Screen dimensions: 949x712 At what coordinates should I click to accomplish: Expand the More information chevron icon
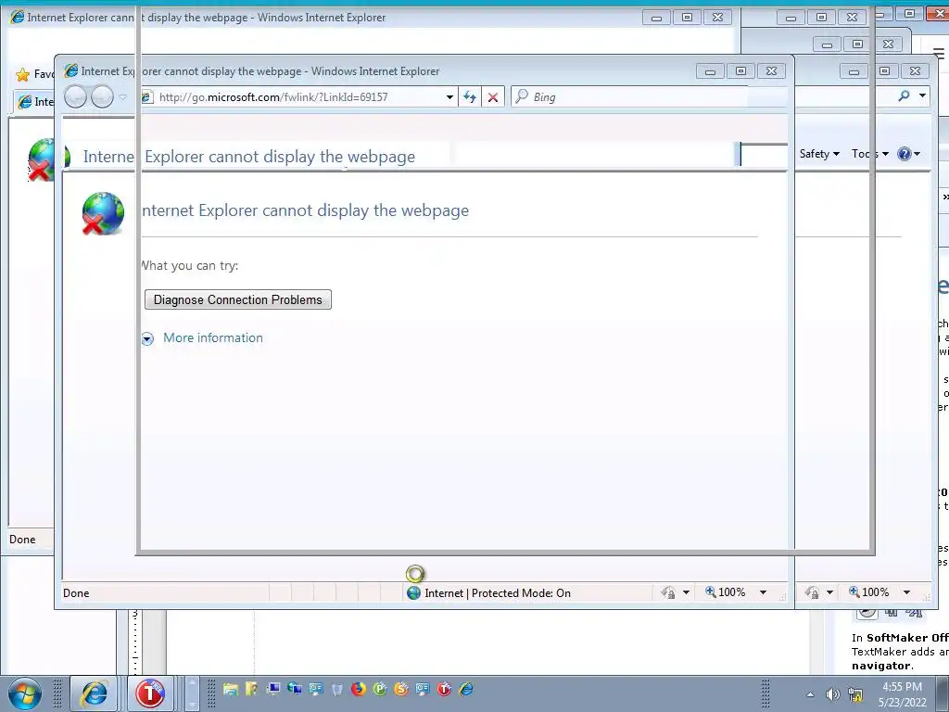coord(147,339)
